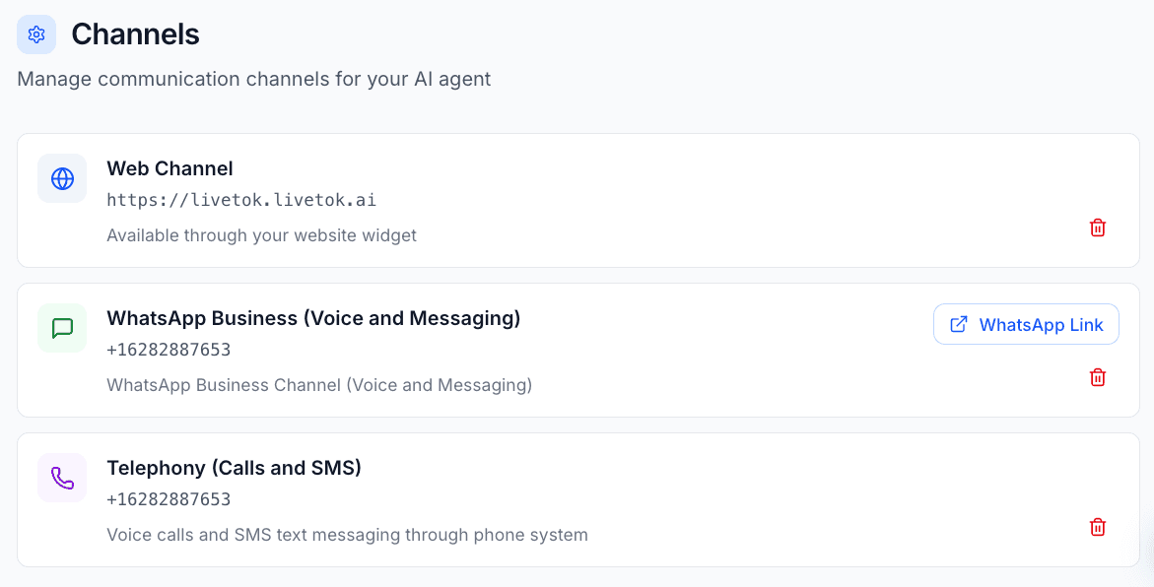Click the WhatsApp Business (Voice and Messaging) title

click(x=313, y=318)
